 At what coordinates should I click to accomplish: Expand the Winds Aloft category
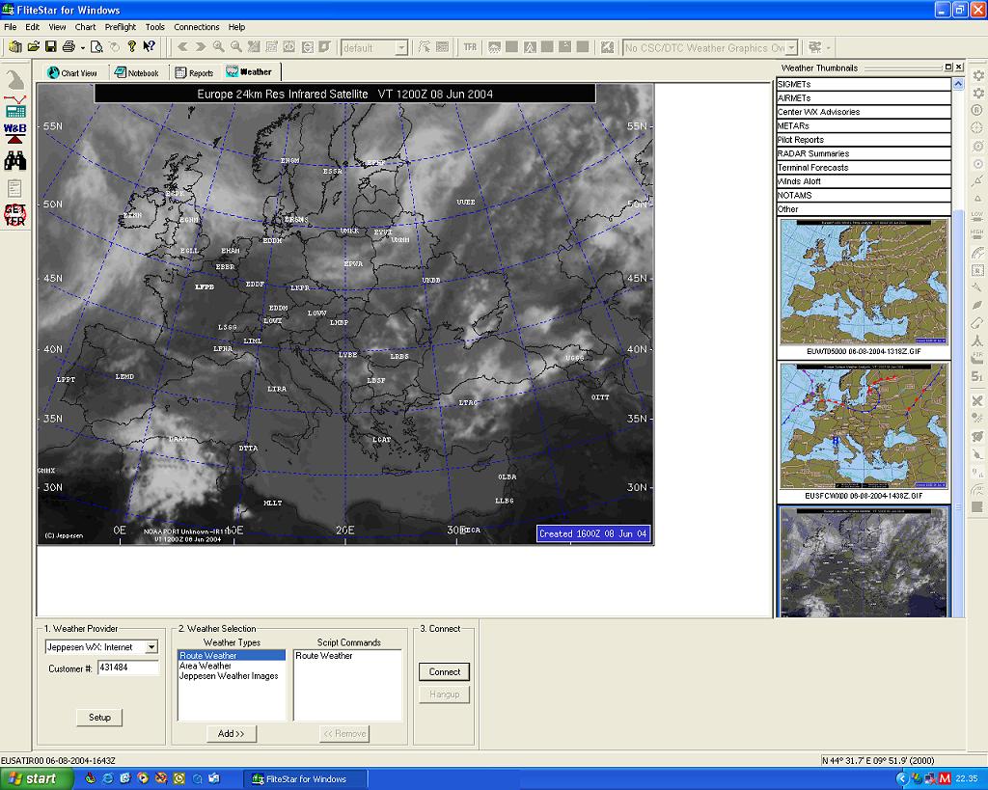tap(864, 181)
